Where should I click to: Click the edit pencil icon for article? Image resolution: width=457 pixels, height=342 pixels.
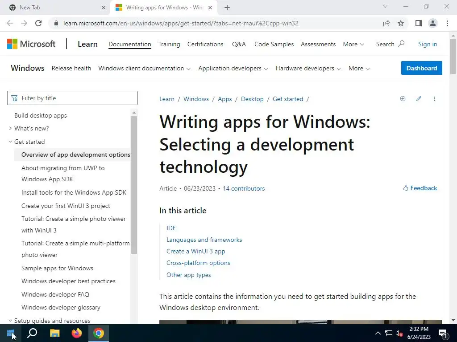click(x=419, y=98)
